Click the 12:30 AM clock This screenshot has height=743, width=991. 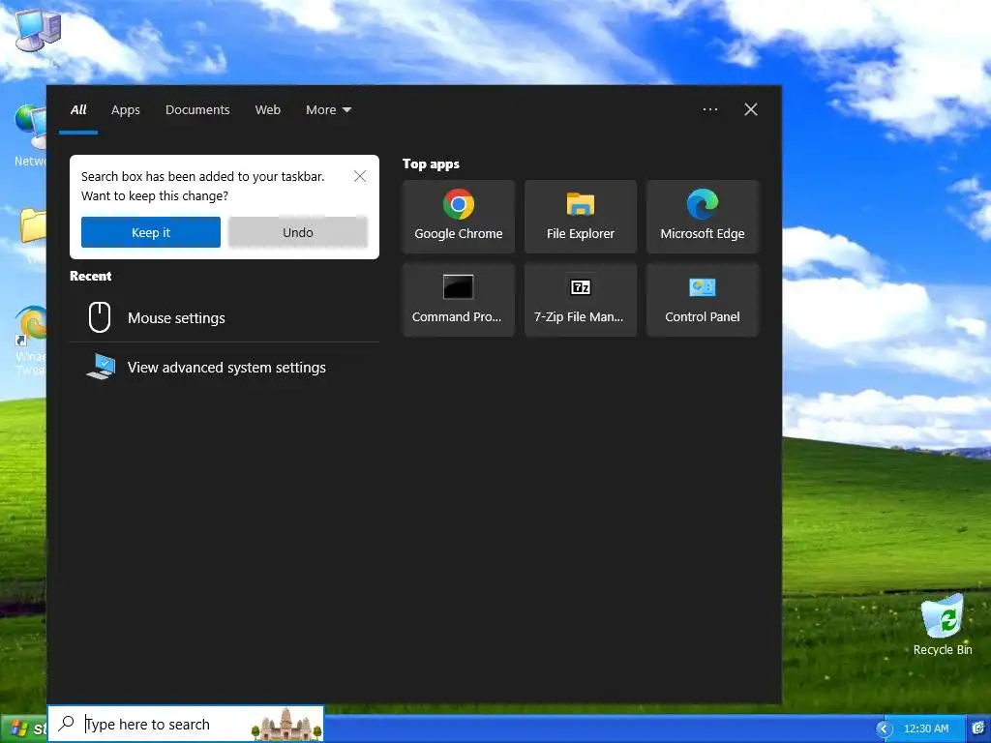pos(926,728)
